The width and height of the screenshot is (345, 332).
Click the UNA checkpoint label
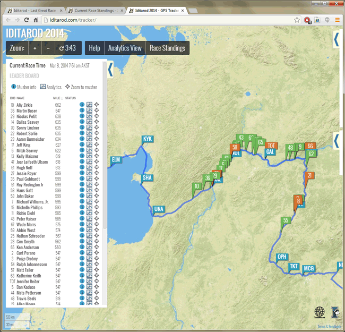pyautogui.click(x=159, y=209)
